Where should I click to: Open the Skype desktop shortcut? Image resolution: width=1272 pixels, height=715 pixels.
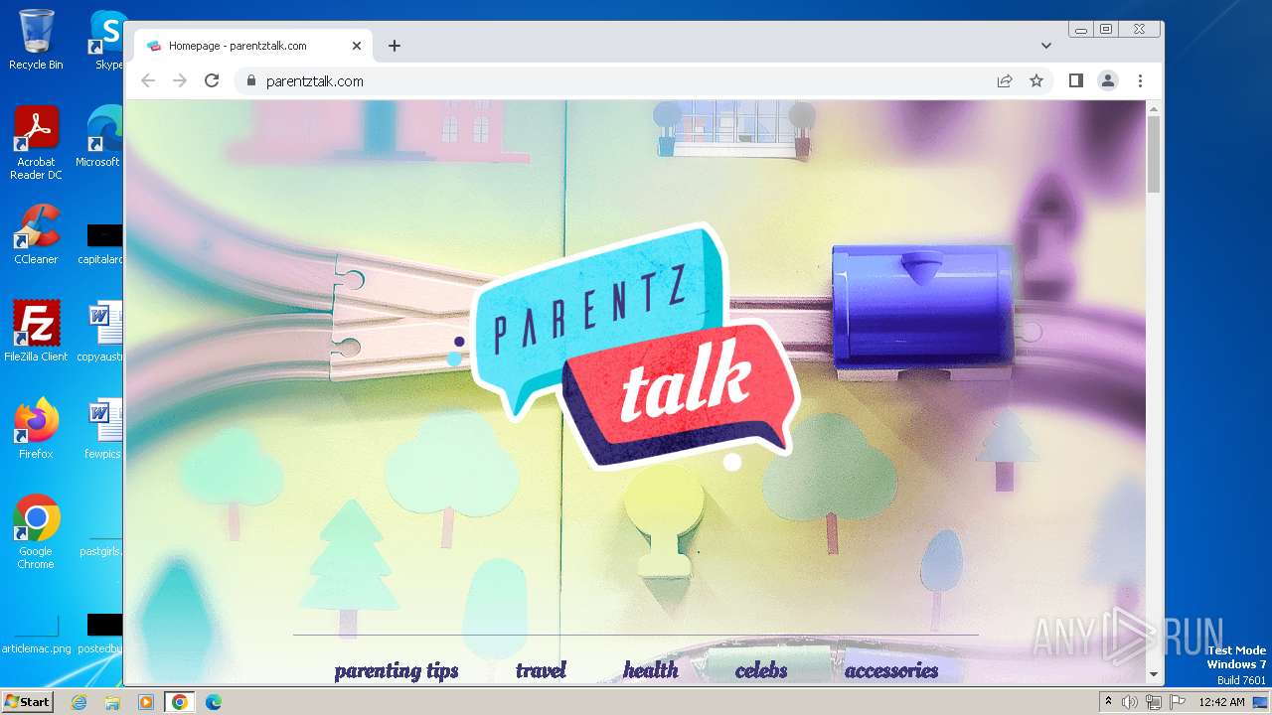point(107,40)
